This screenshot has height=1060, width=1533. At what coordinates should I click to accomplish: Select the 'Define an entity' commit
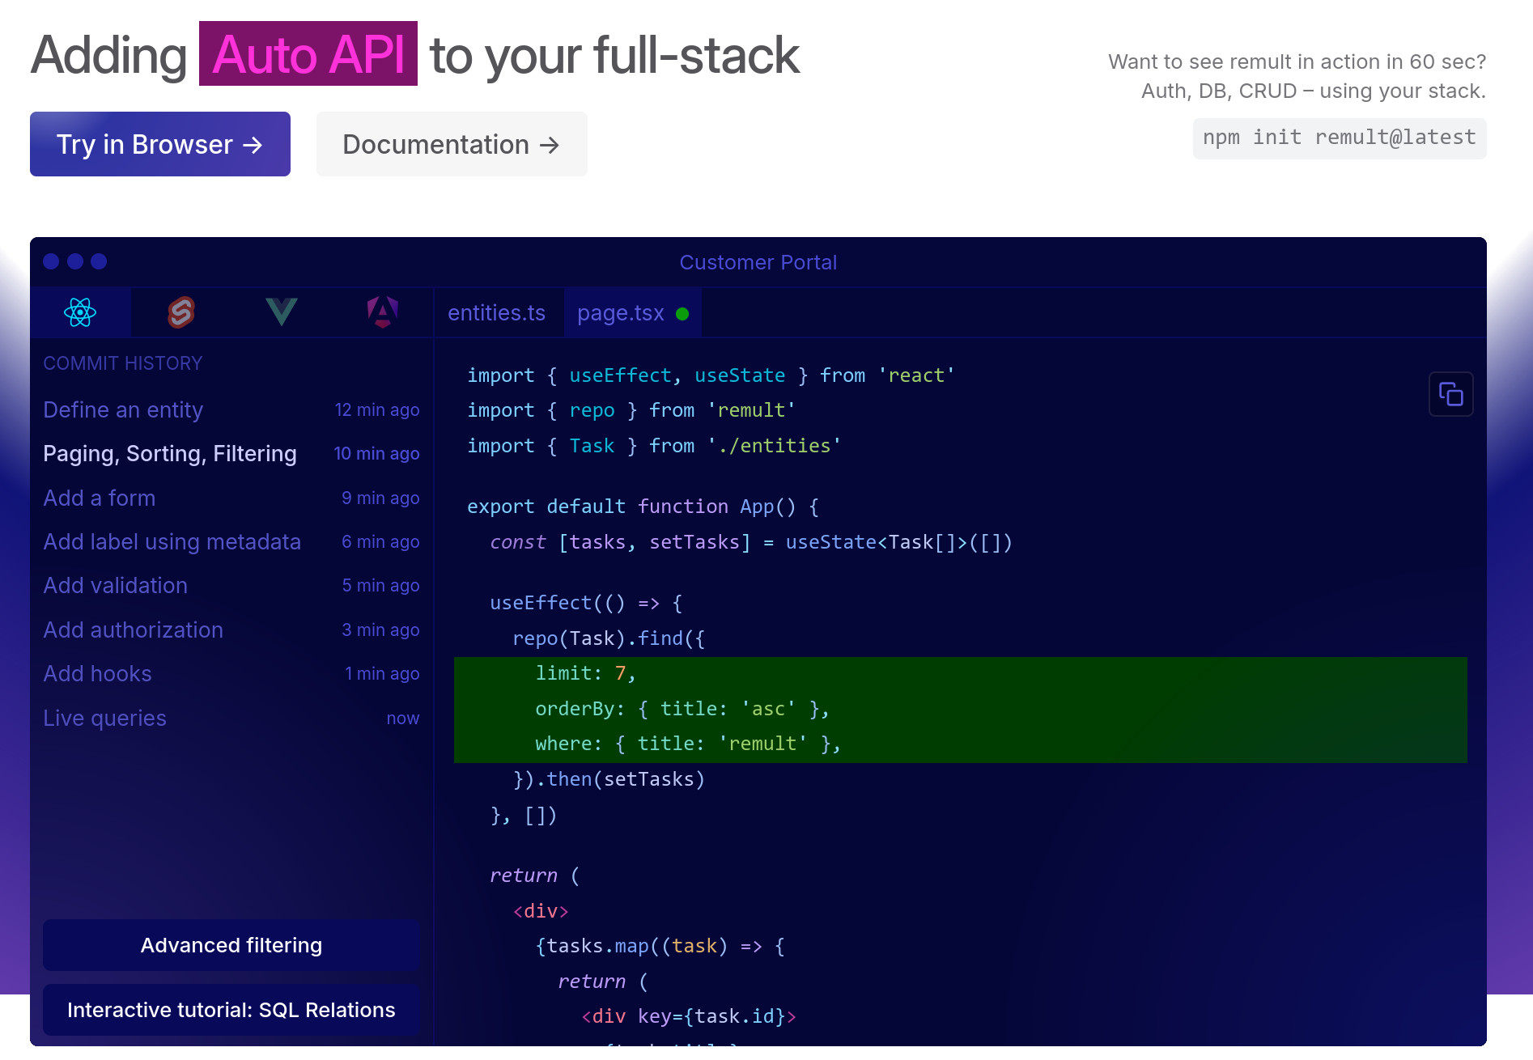pyautogui.click(x=231, y=410)
